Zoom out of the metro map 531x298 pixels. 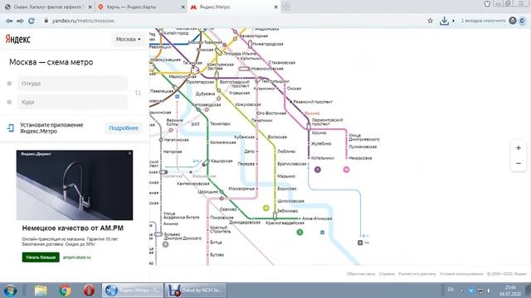pos(518,164)
